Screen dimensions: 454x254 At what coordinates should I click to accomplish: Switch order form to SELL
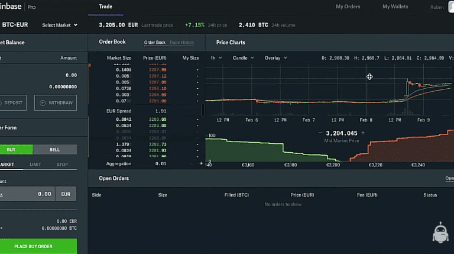[54, 150]
